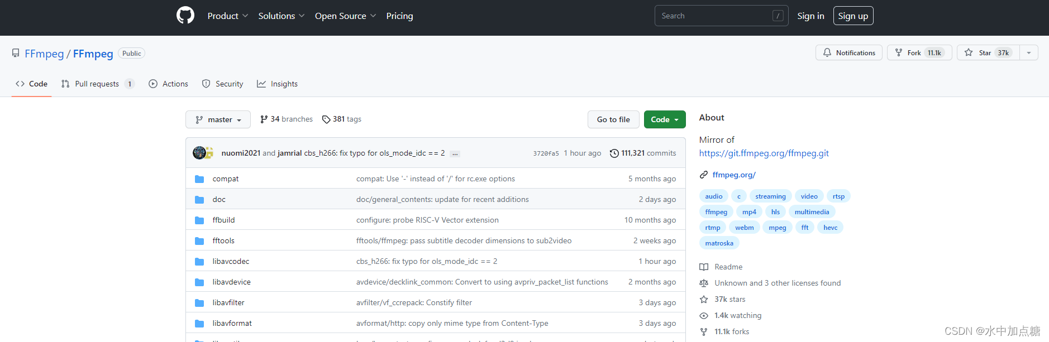Click the compat folder icon
This screenshot has width=1049, height=342.
199,179
